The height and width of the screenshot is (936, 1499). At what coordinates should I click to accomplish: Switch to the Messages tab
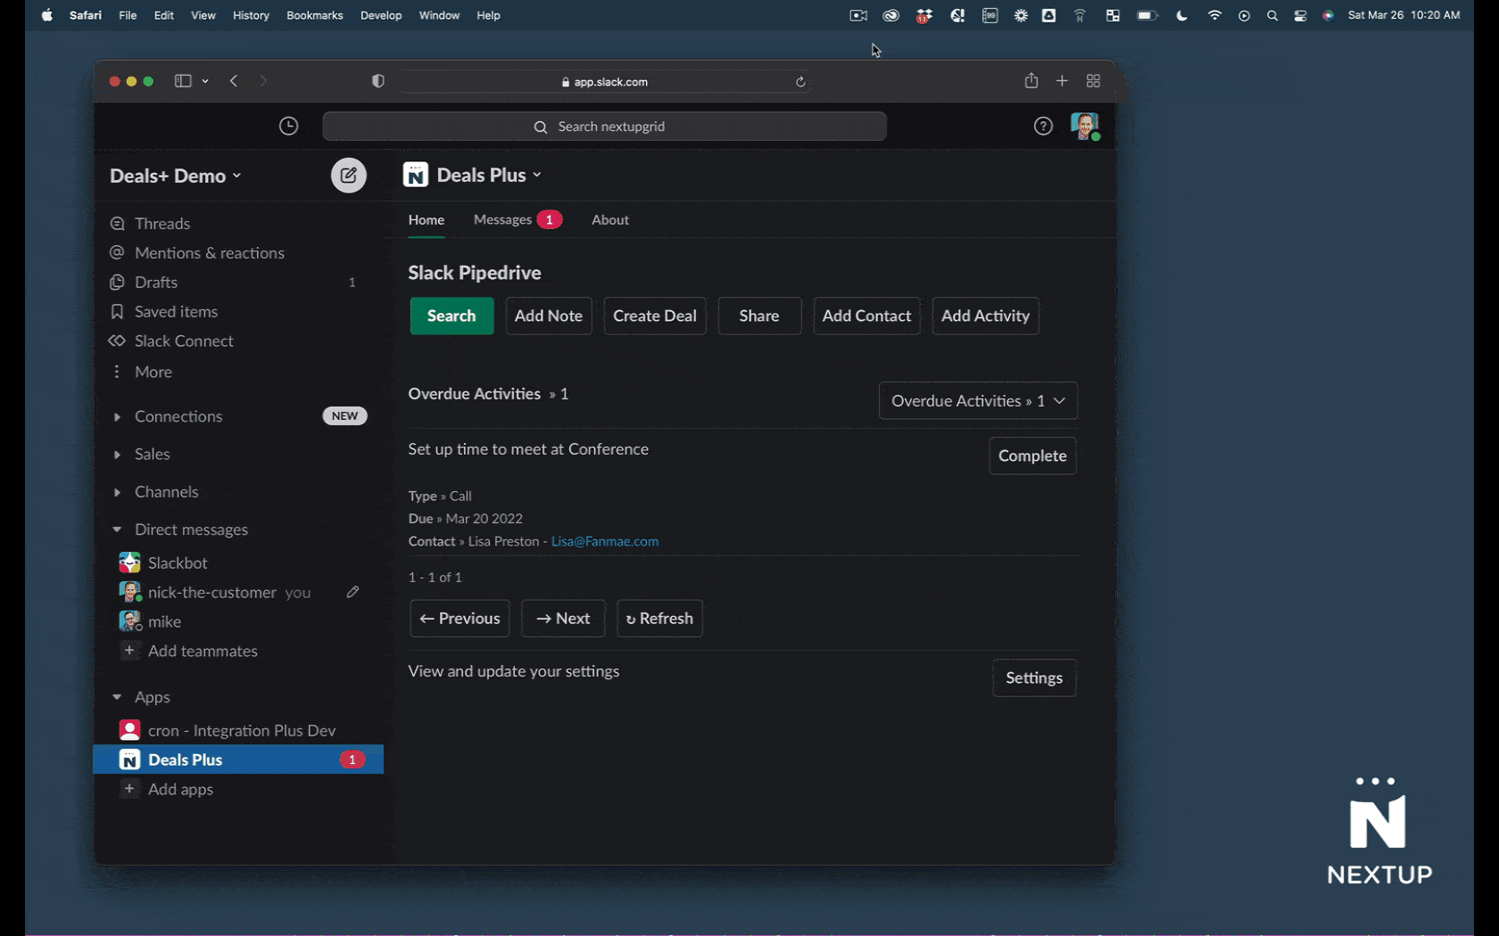(518, 219)
